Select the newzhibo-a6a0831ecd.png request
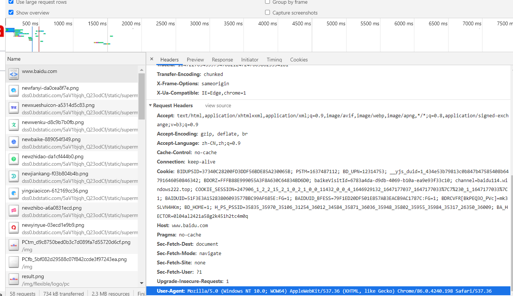The height and width of the screenshot is (296, 513). pos(72,211)
